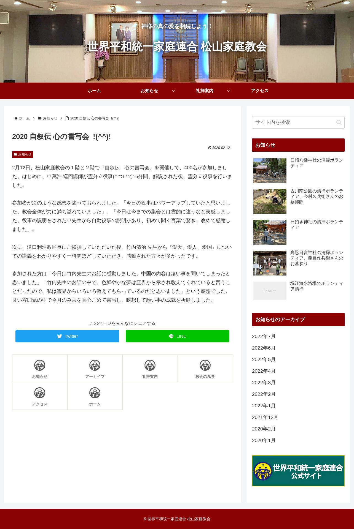Open the 教会の風景 tile icon
This screenshot has width=354, height=529.
205,365
